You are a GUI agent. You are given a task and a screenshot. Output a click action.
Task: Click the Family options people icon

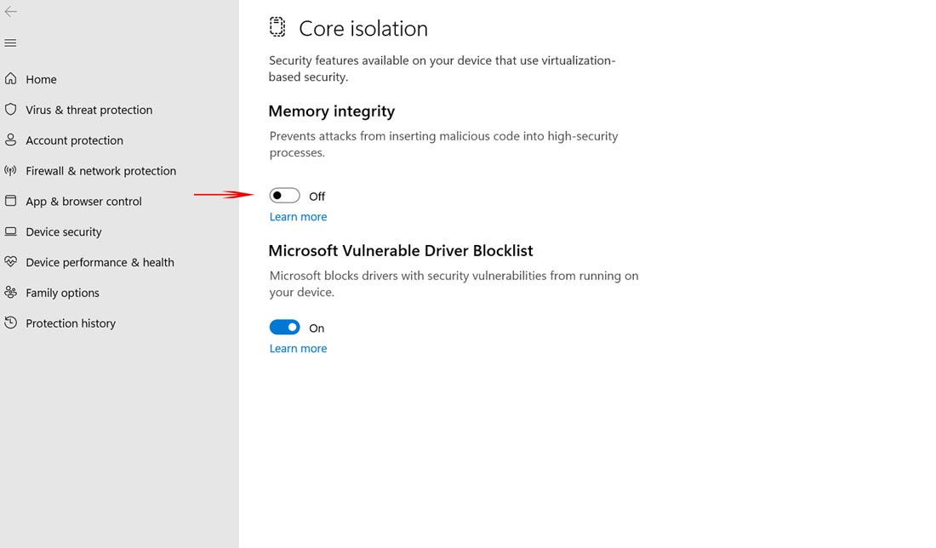[x=11, y=293]
